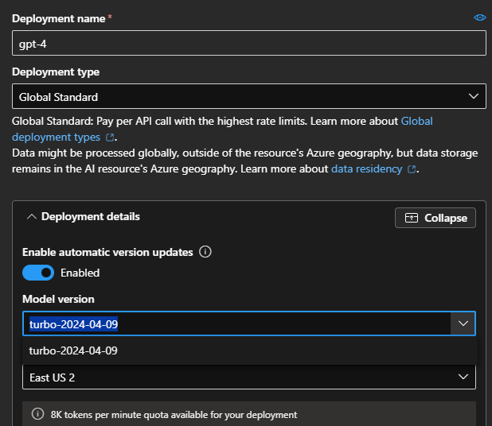
Task: Open the Global deployment types link
Action: pos(416,122)
